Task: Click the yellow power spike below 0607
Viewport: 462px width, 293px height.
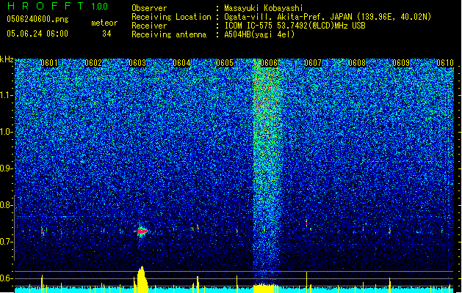Action: pyautogui.click(x=307, y=282)
